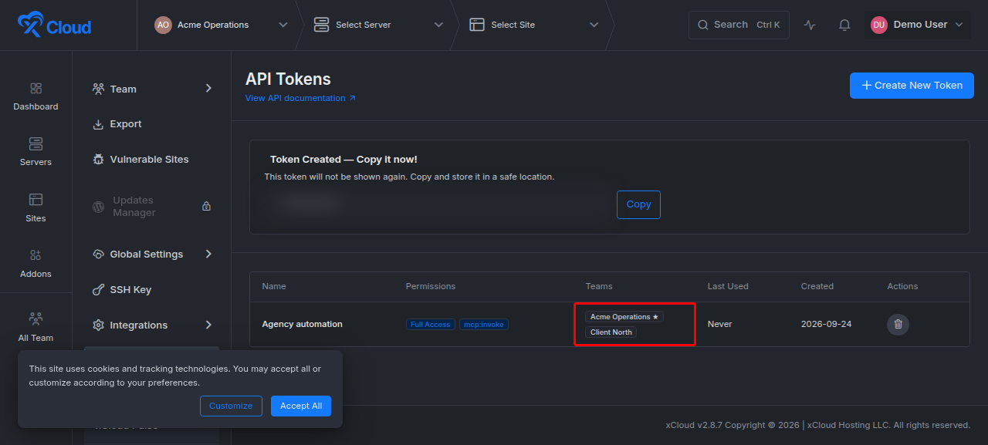Click the Updates Manager lock icon
This screenshot has height=445, width=988.
[206, 207]
